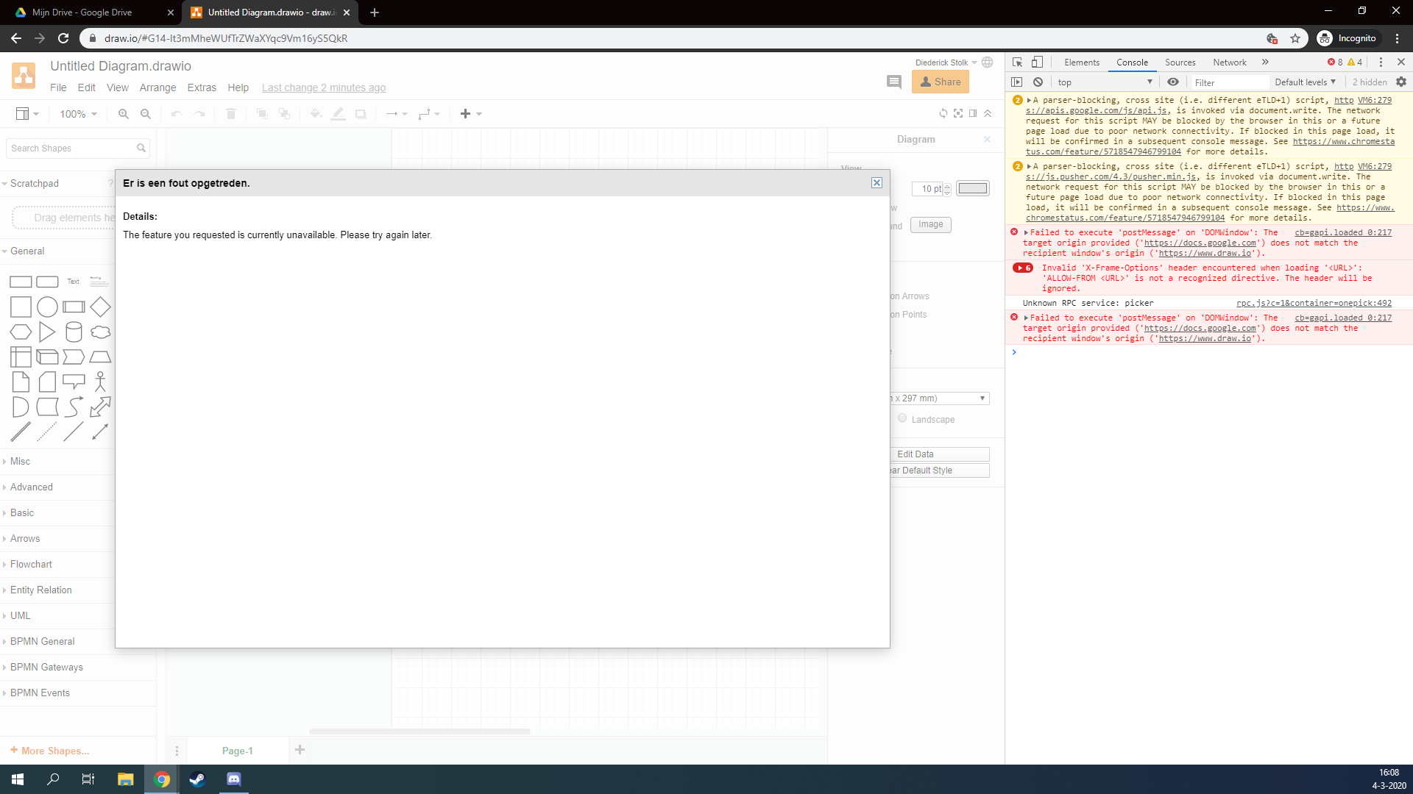Expand the BPMN Gateways section
This screenshot has height=794, width=1413.
[46, 667]
